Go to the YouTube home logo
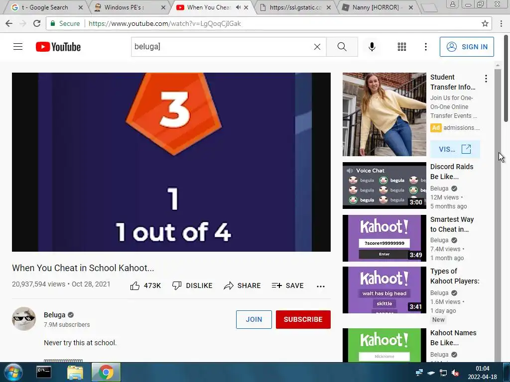Viewport: 510px width, 382px height. pos(58,47)
